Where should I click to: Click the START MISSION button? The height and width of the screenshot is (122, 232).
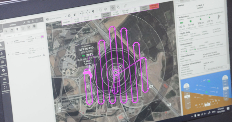pos(115,13)
